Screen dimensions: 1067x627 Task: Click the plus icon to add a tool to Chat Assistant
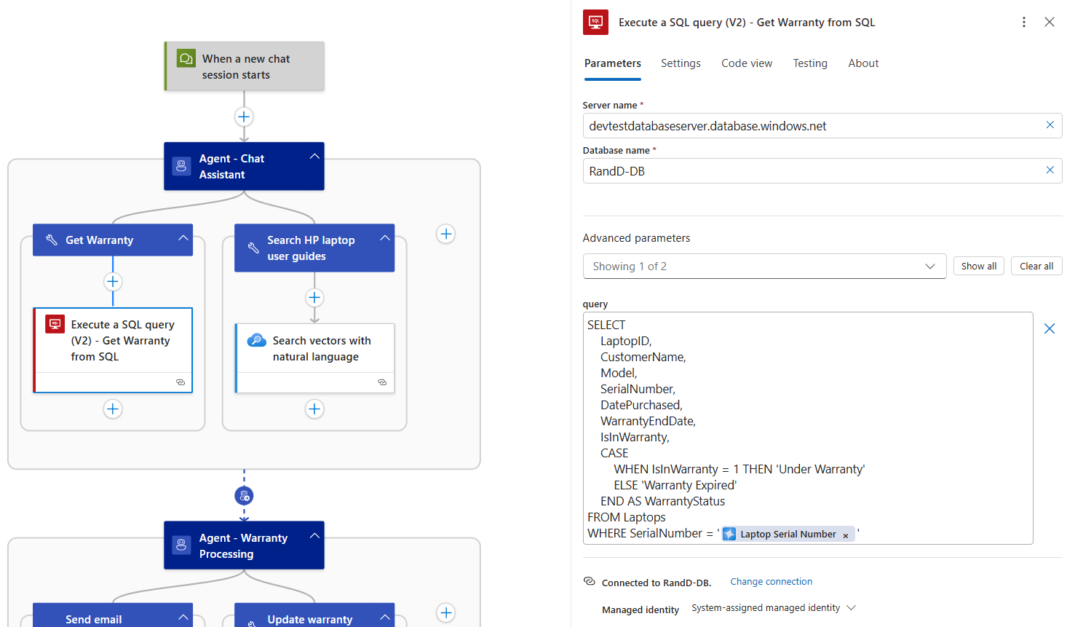tap(446, 234)
